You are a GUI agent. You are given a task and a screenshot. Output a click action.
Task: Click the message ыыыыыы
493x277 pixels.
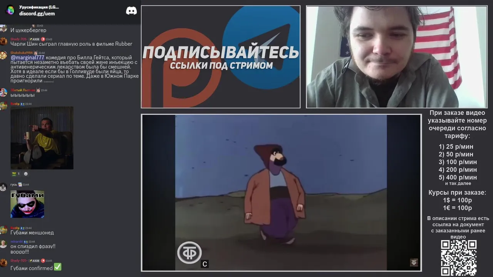click(x=22, y=95)
